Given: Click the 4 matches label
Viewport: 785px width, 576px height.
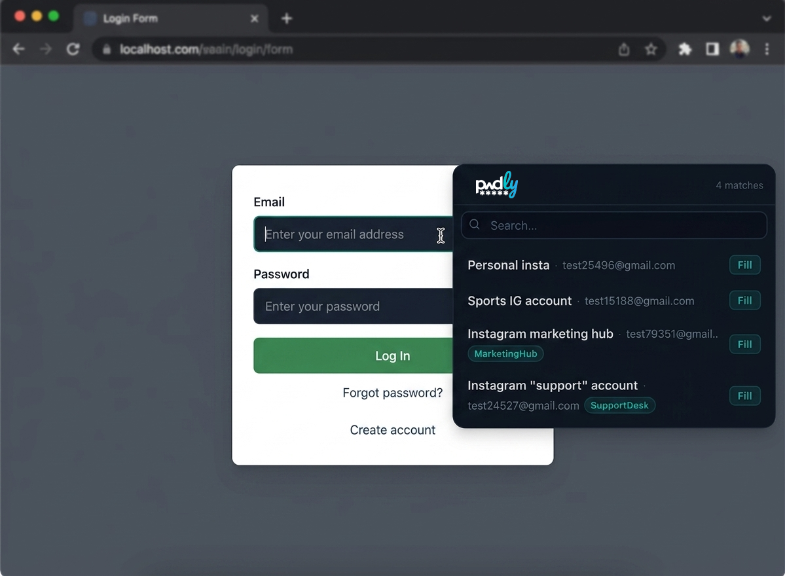Looking at the screenshot, I should point(739,185).
